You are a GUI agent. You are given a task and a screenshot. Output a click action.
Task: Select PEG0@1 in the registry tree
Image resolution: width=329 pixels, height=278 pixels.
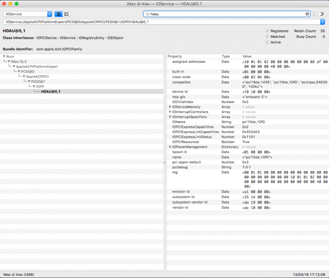tap(38, 82)
